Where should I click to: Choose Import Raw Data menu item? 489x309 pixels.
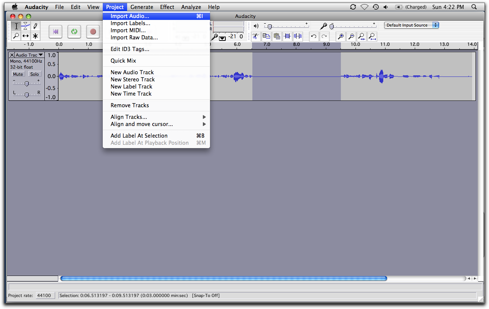point(156,37)
